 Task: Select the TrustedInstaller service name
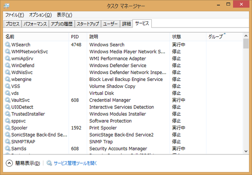pos(28,114)
